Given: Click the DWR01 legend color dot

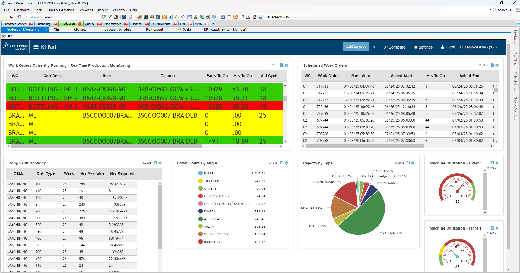Looking at the screenshot, I should tap(201, 211).
